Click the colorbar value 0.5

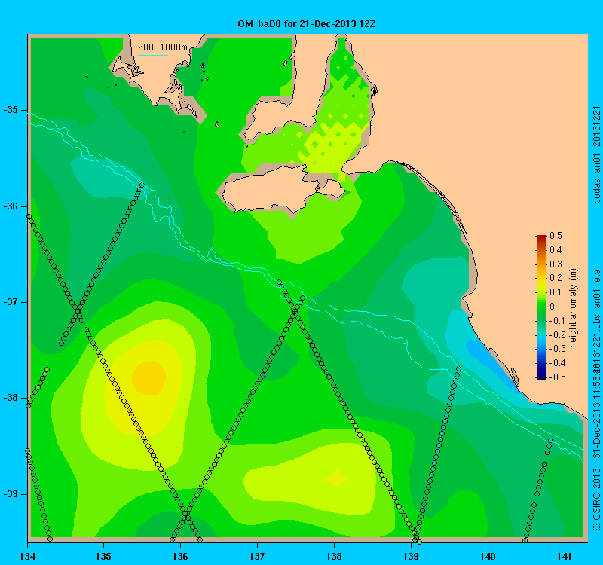pos(556,236)
